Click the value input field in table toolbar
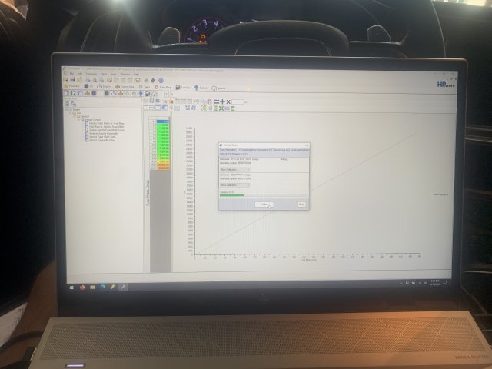The height and width of the screenshot is (369, 492). tap(240, 101)
